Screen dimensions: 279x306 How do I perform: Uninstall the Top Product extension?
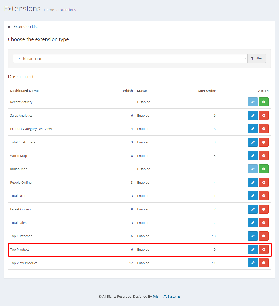[264, 249]
